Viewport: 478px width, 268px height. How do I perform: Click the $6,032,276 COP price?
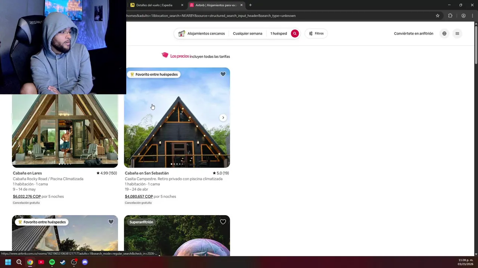click(x=27, y=197)
